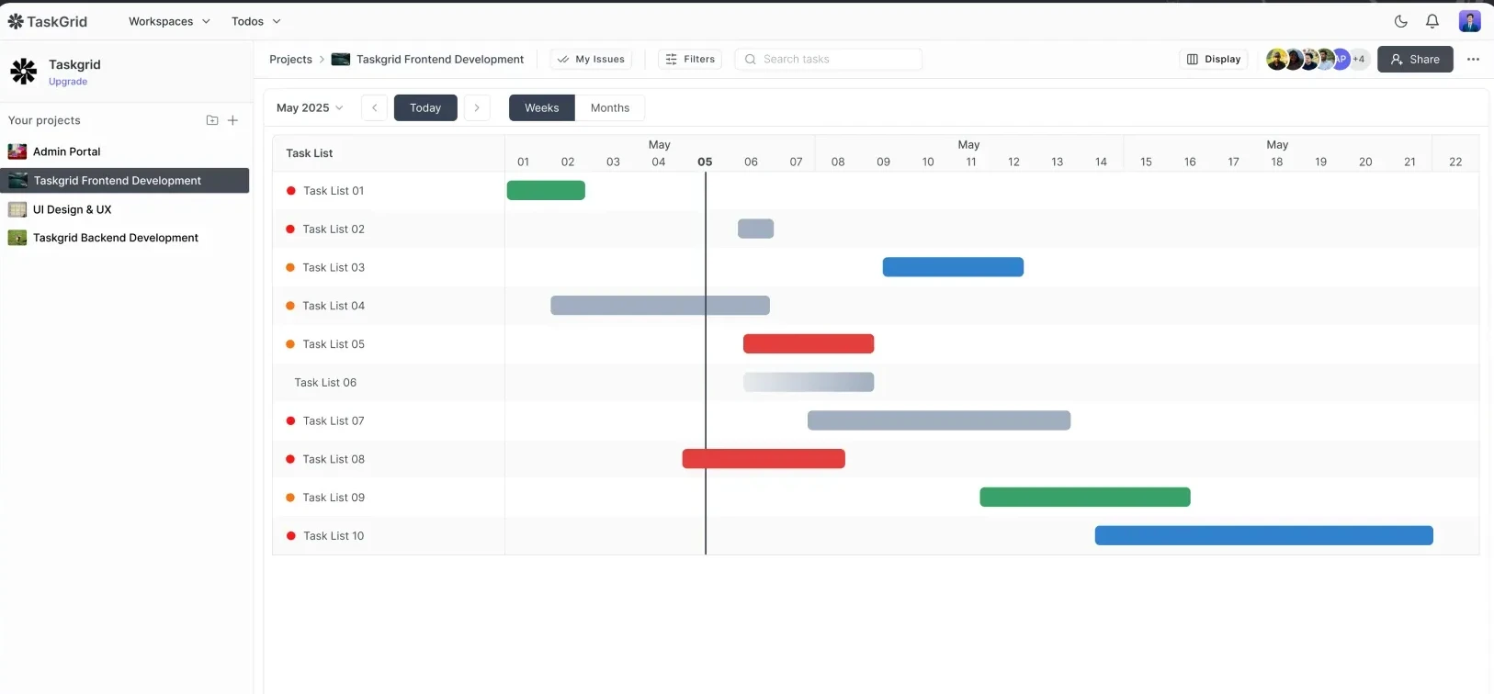Open notifications bell icon
This screenshot has height=694, width=1494.
click(x=1432, y=21)
